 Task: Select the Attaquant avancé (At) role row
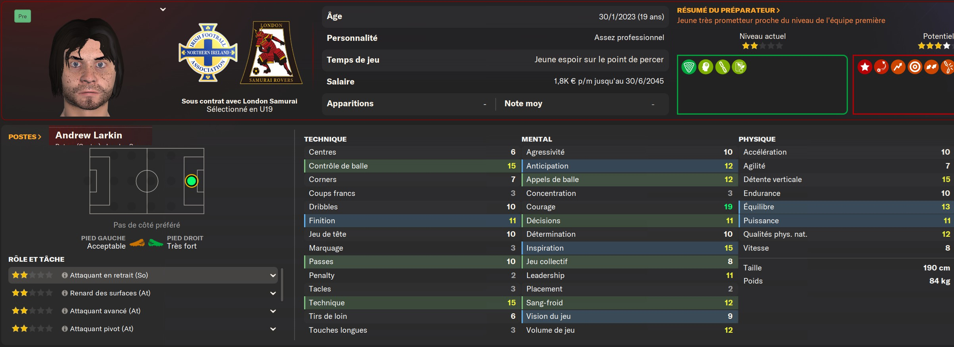click(143, 311)
